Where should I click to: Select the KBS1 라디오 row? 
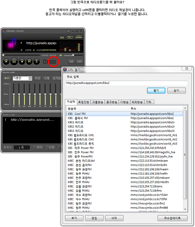click(x=125, y=122)
